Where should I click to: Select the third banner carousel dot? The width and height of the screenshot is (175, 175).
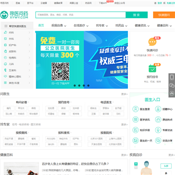84,86
